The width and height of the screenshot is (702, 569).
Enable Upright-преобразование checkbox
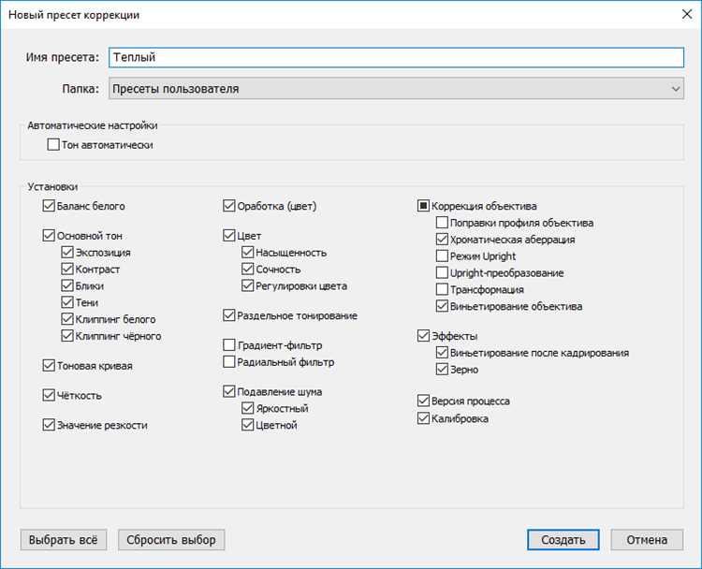coord(442,272)
